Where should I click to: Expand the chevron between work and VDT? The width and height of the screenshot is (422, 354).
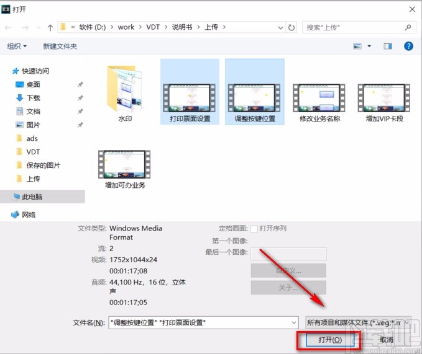pyautogui.click(x=140, y=27)
